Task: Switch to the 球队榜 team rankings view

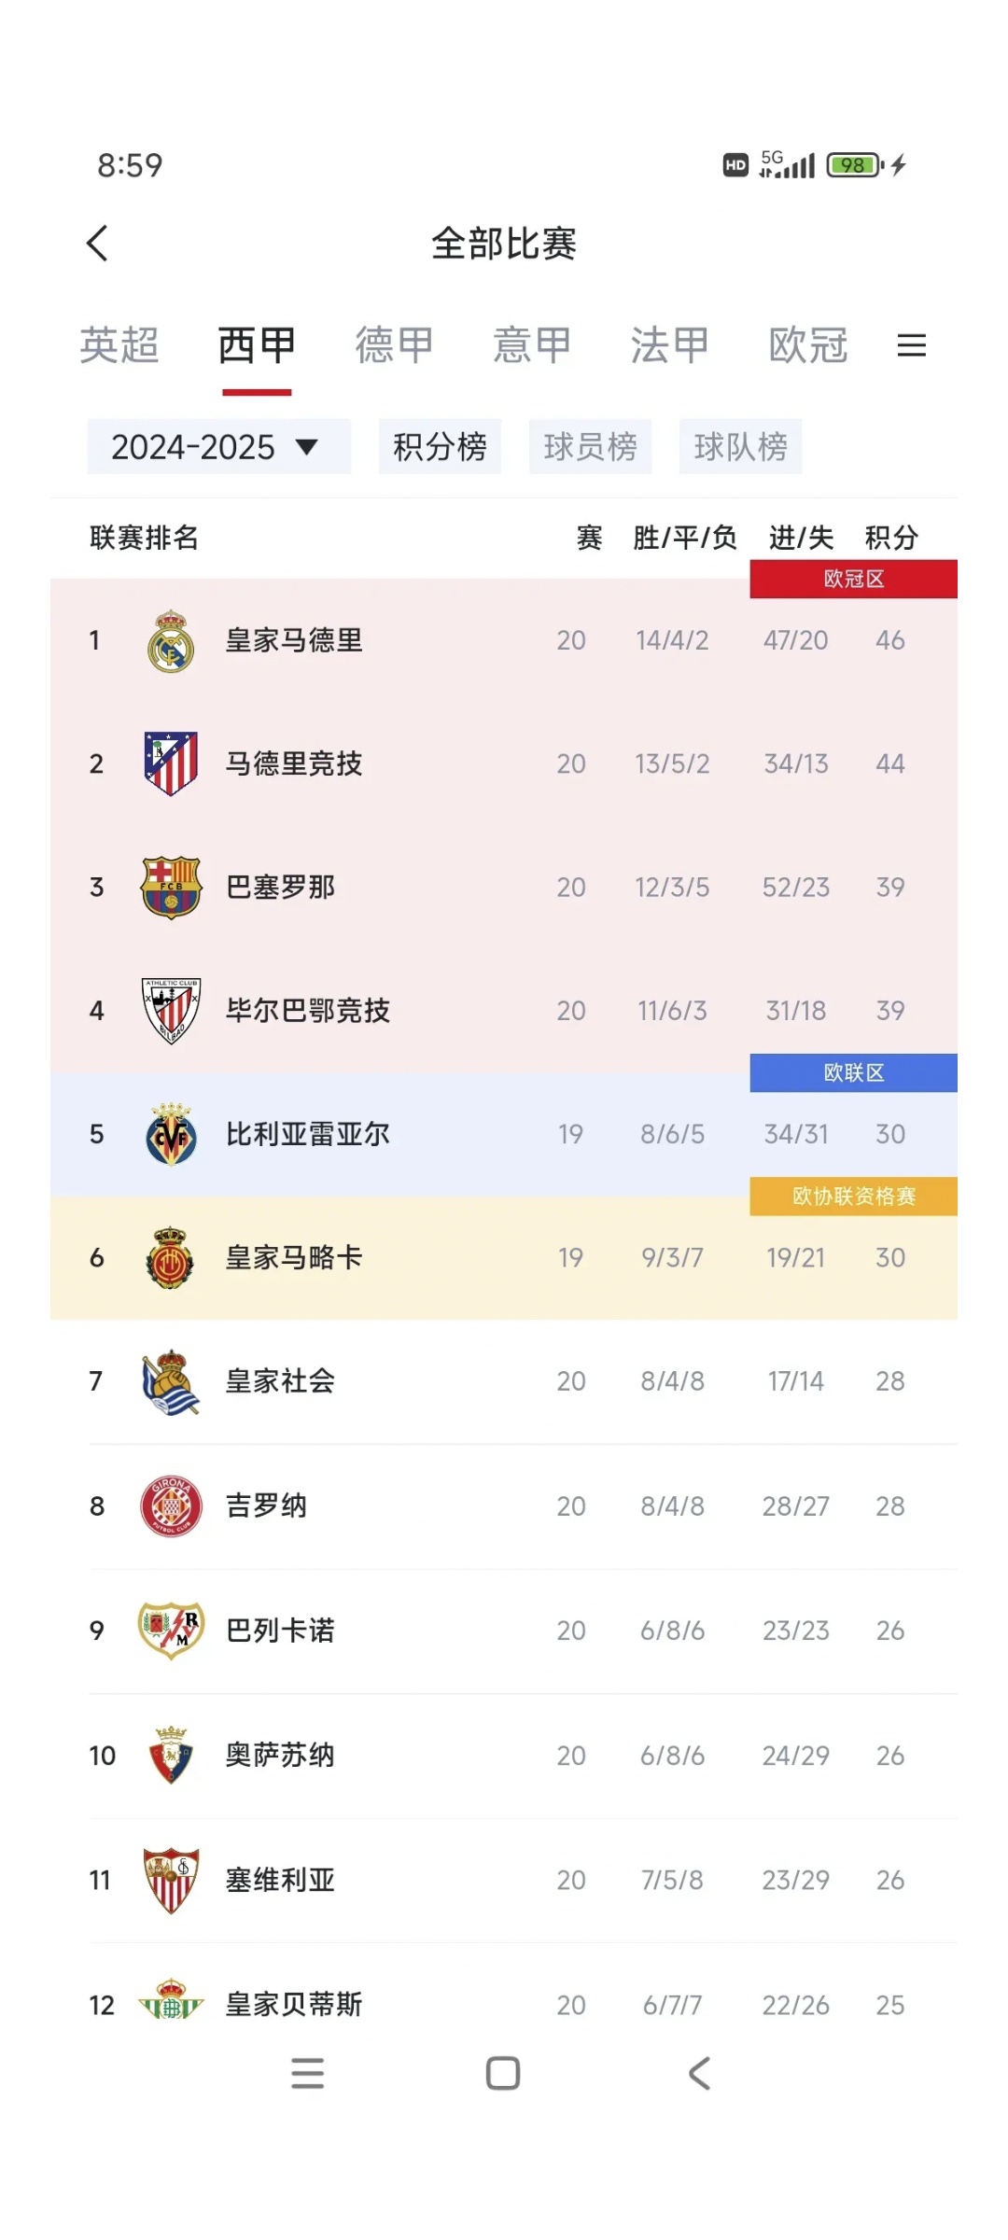Action: click(741, 446)
